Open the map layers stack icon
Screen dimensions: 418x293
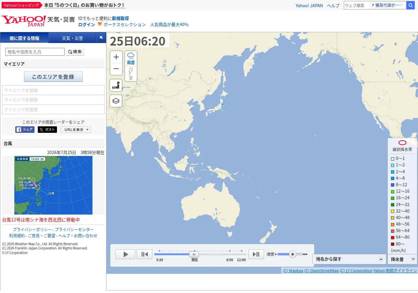(x=116, y=101)
